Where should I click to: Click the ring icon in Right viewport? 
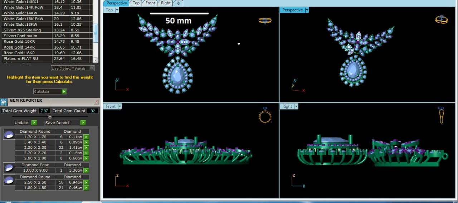[441, 116]
